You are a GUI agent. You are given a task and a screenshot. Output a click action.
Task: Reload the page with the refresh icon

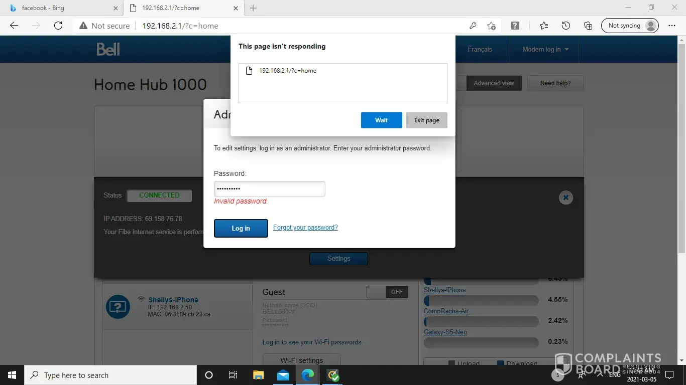tap(58, 26)
